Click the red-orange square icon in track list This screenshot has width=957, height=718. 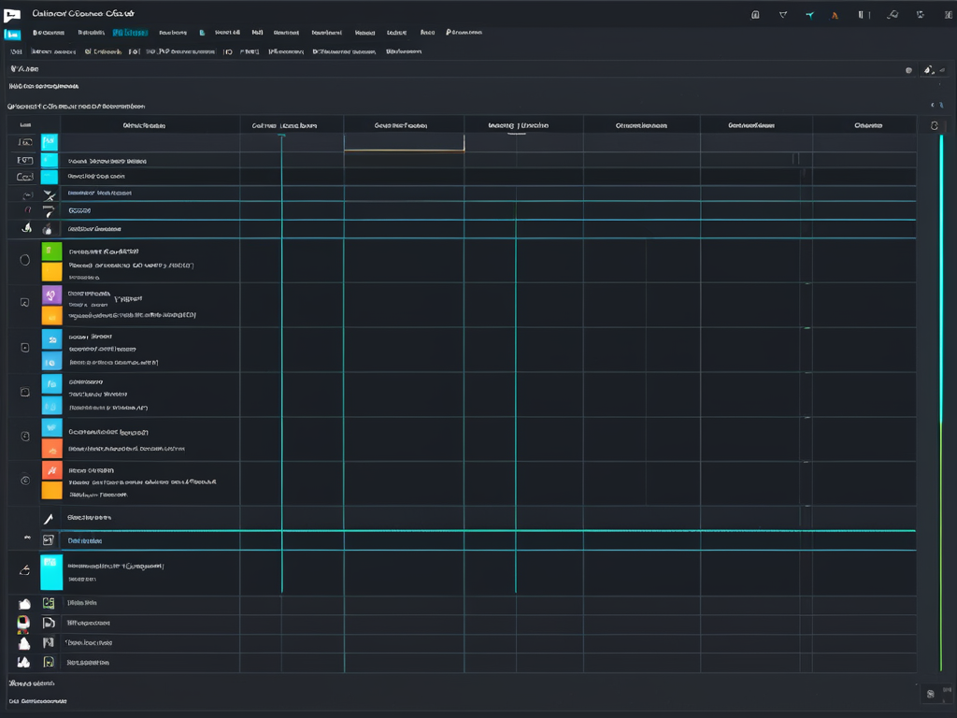[51, 471]
